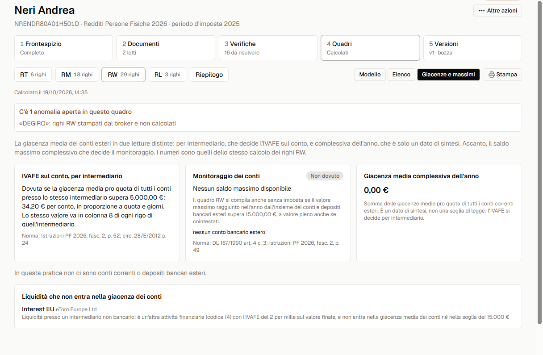Click the Neri Andrea heading
The image size is (543, 355).
(45, 10)
